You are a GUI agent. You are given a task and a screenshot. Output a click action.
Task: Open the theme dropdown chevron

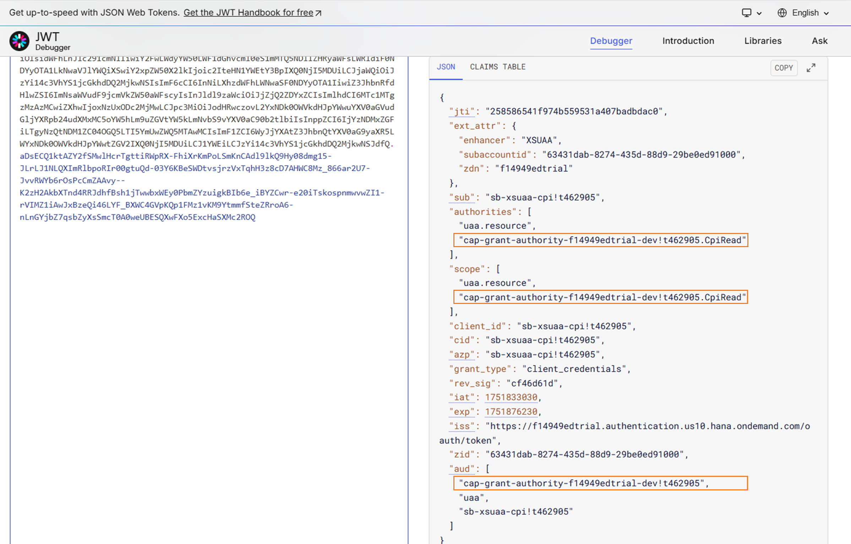coord(759,13)
